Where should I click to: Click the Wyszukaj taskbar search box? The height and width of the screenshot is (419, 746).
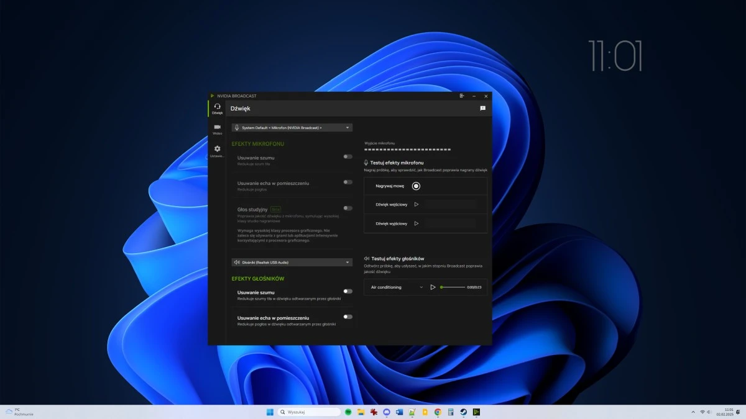coord(310,412)
